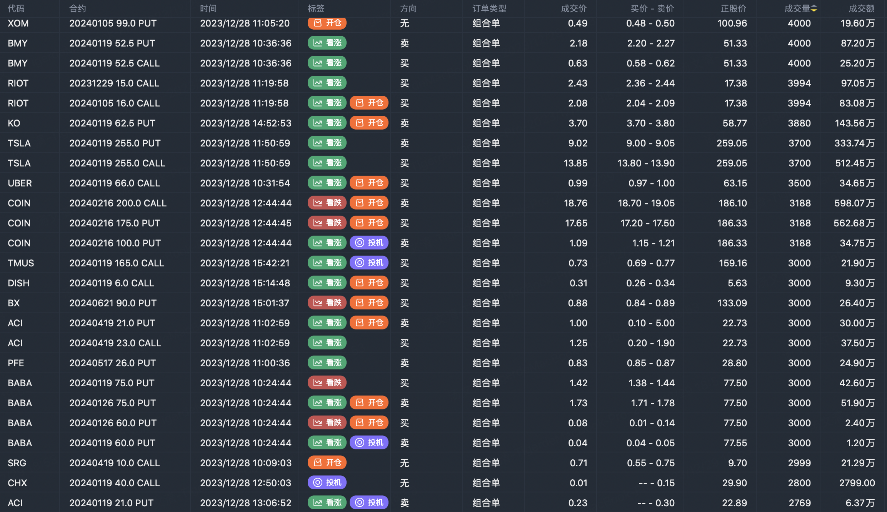Image resolution: width=887 pixels, height=512 pixels.
Task: Click the 代码 column header
Action: [x=16, y=8]
